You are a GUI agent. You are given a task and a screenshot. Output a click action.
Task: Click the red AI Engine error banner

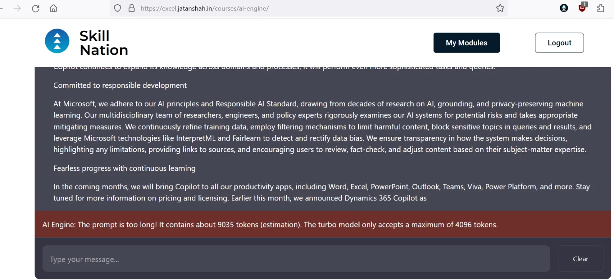tap(322, 225)
